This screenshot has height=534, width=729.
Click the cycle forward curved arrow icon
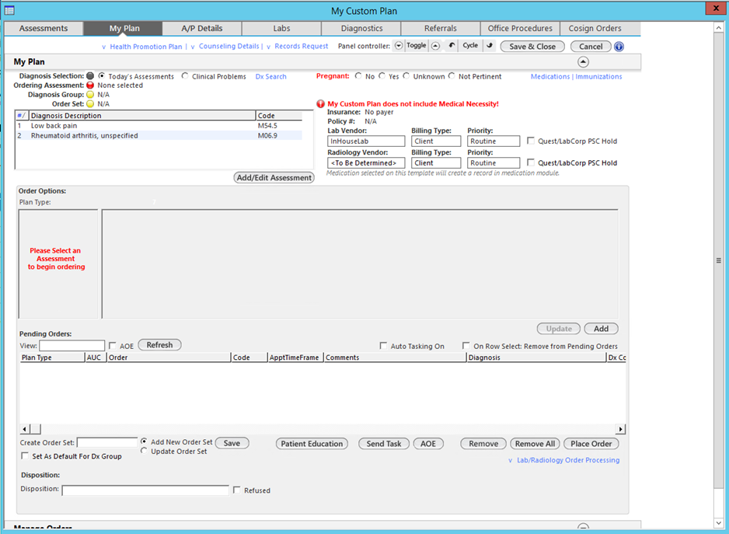489,46
